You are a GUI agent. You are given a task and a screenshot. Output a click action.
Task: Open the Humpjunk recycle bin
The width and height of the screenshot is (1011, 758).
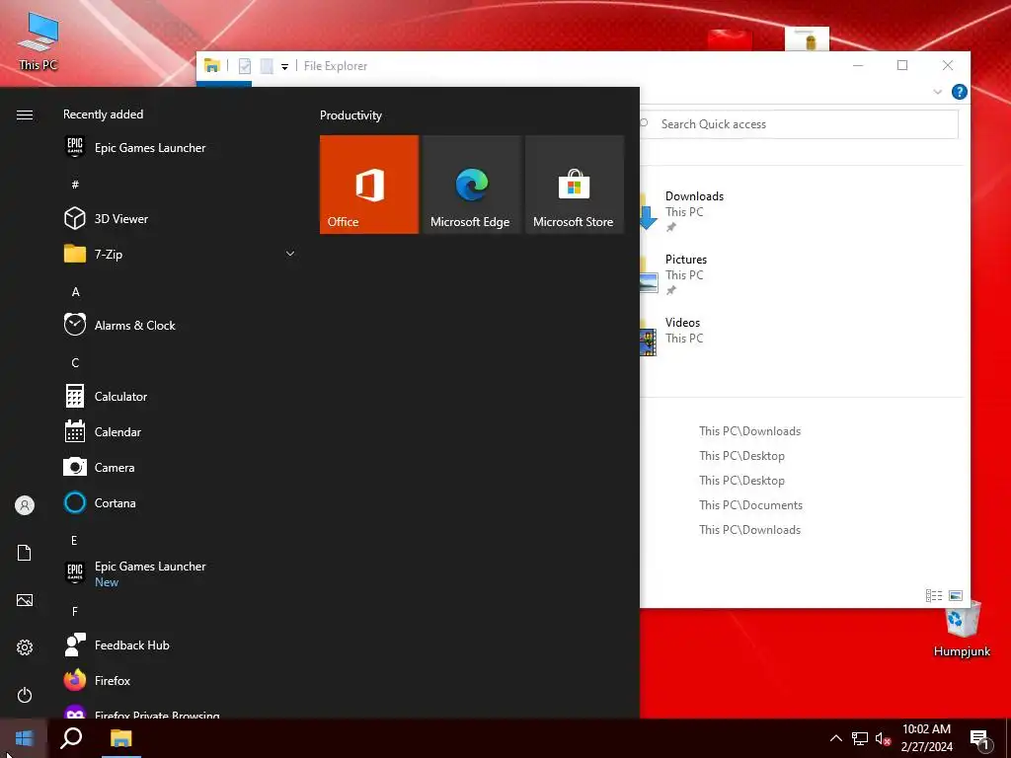(962, 629)
